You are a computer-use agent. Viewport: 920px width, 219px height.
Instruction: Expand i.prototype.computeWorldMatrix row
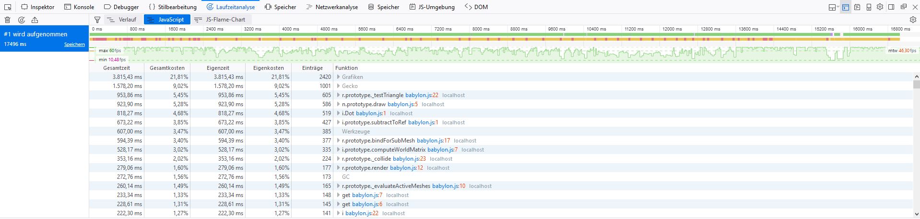338,150
